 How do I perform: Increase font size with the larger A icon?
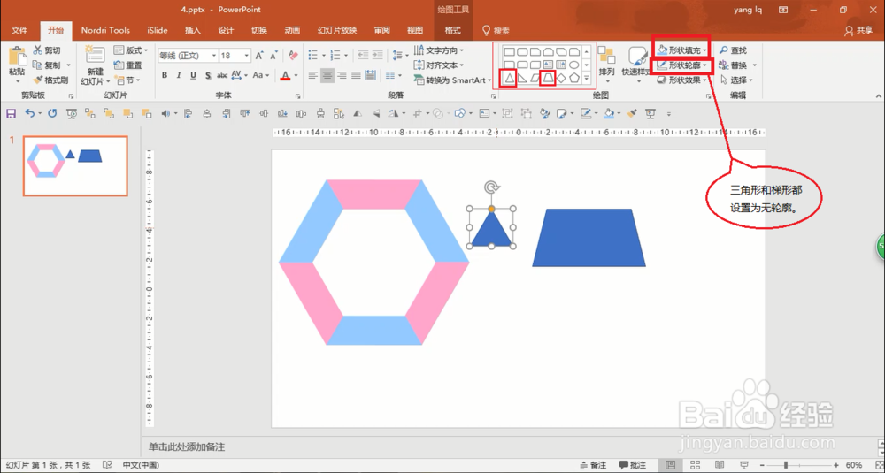coord(259,55)
